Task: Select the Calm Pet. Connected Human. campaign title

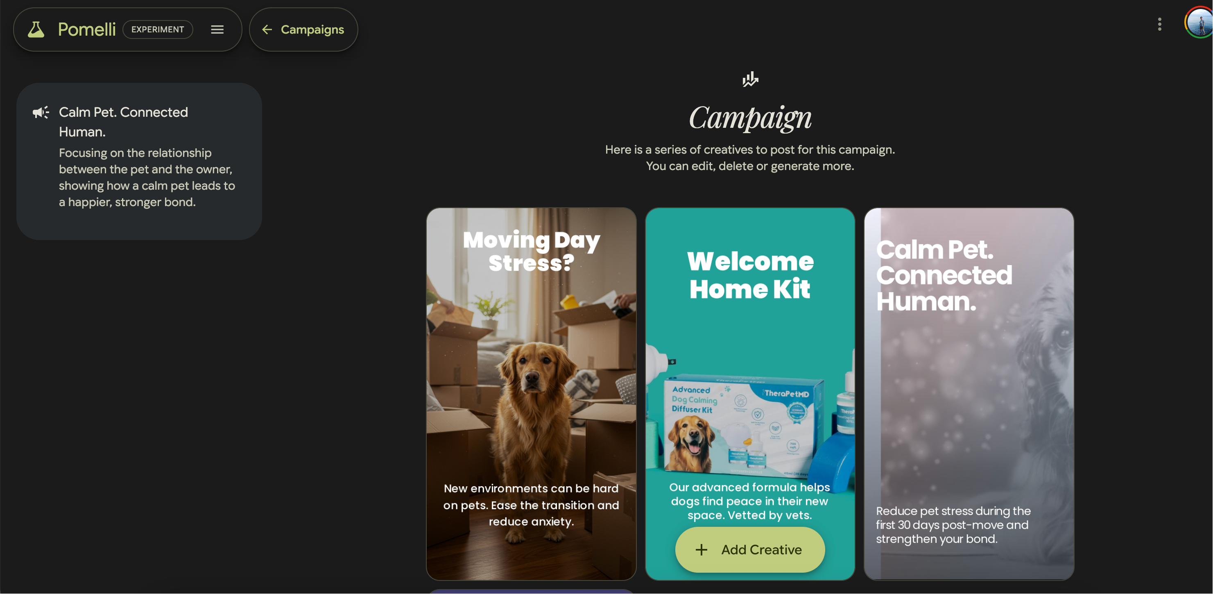Action: [x=123, y=122]
